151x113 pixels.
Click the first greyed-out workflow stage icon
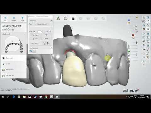(81, 19)
